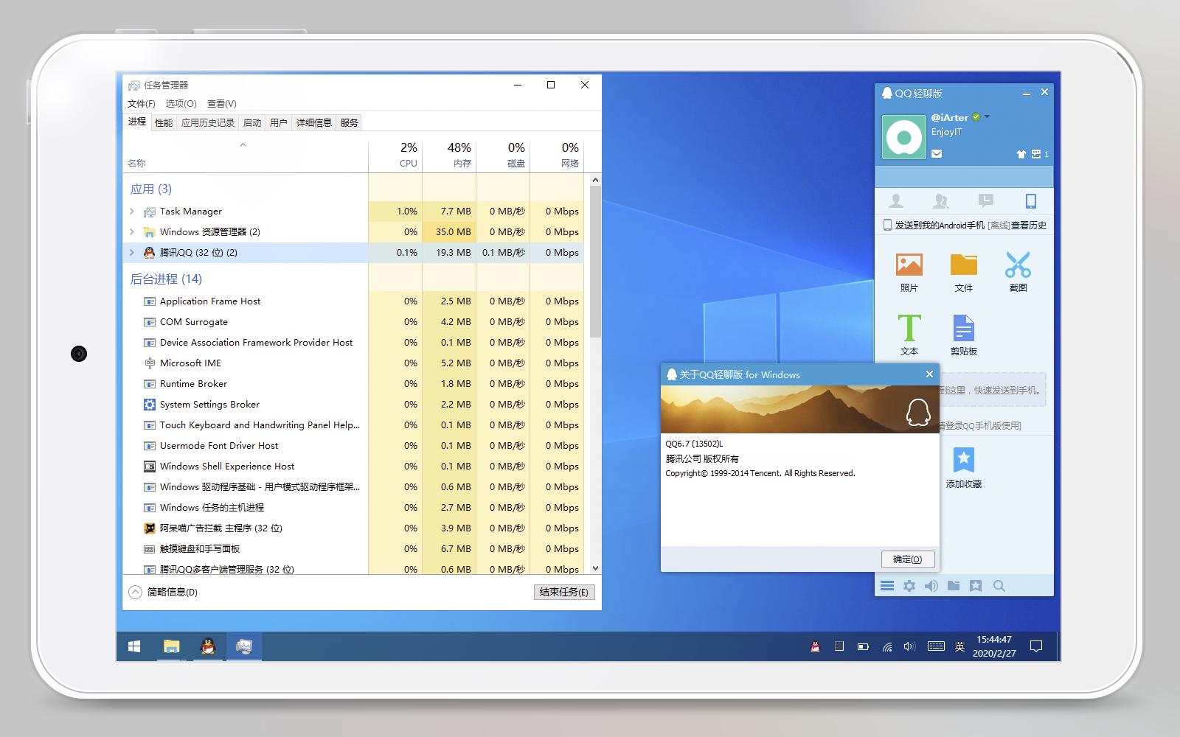
Task: Click the 确定(O) button in About dialog
Action: pyautogui.click(x=907, y=559)
